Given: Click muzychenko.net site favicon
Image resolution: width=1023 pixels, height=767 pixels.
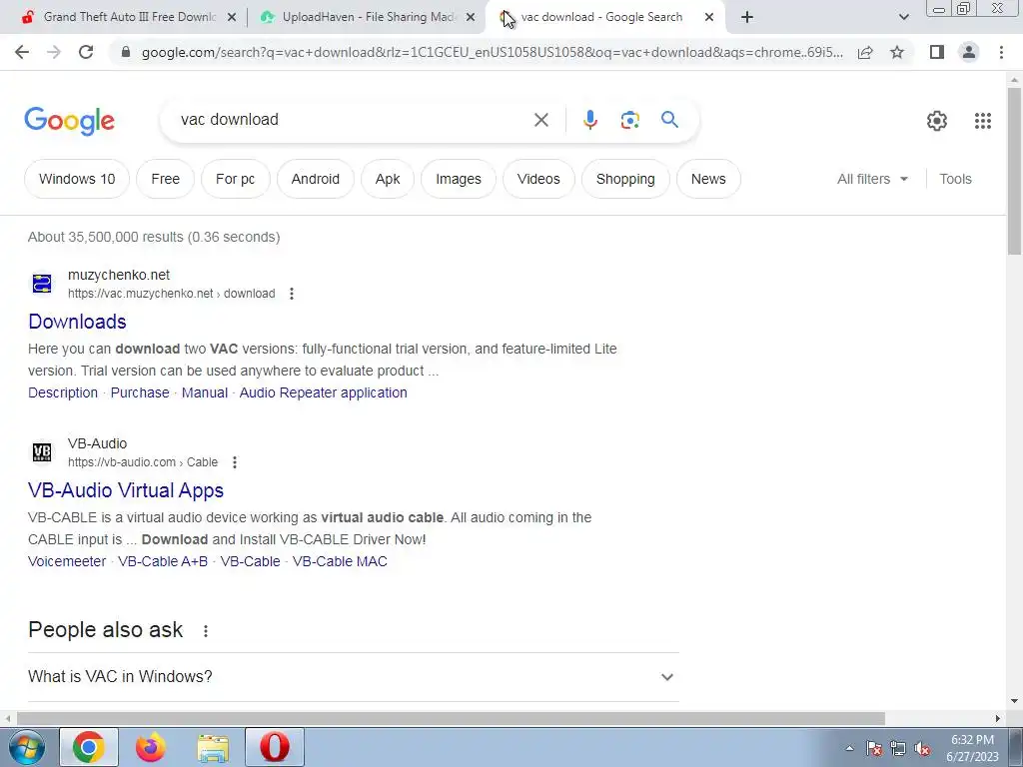Looking at the screenshot, I should (x=42, y=284).
